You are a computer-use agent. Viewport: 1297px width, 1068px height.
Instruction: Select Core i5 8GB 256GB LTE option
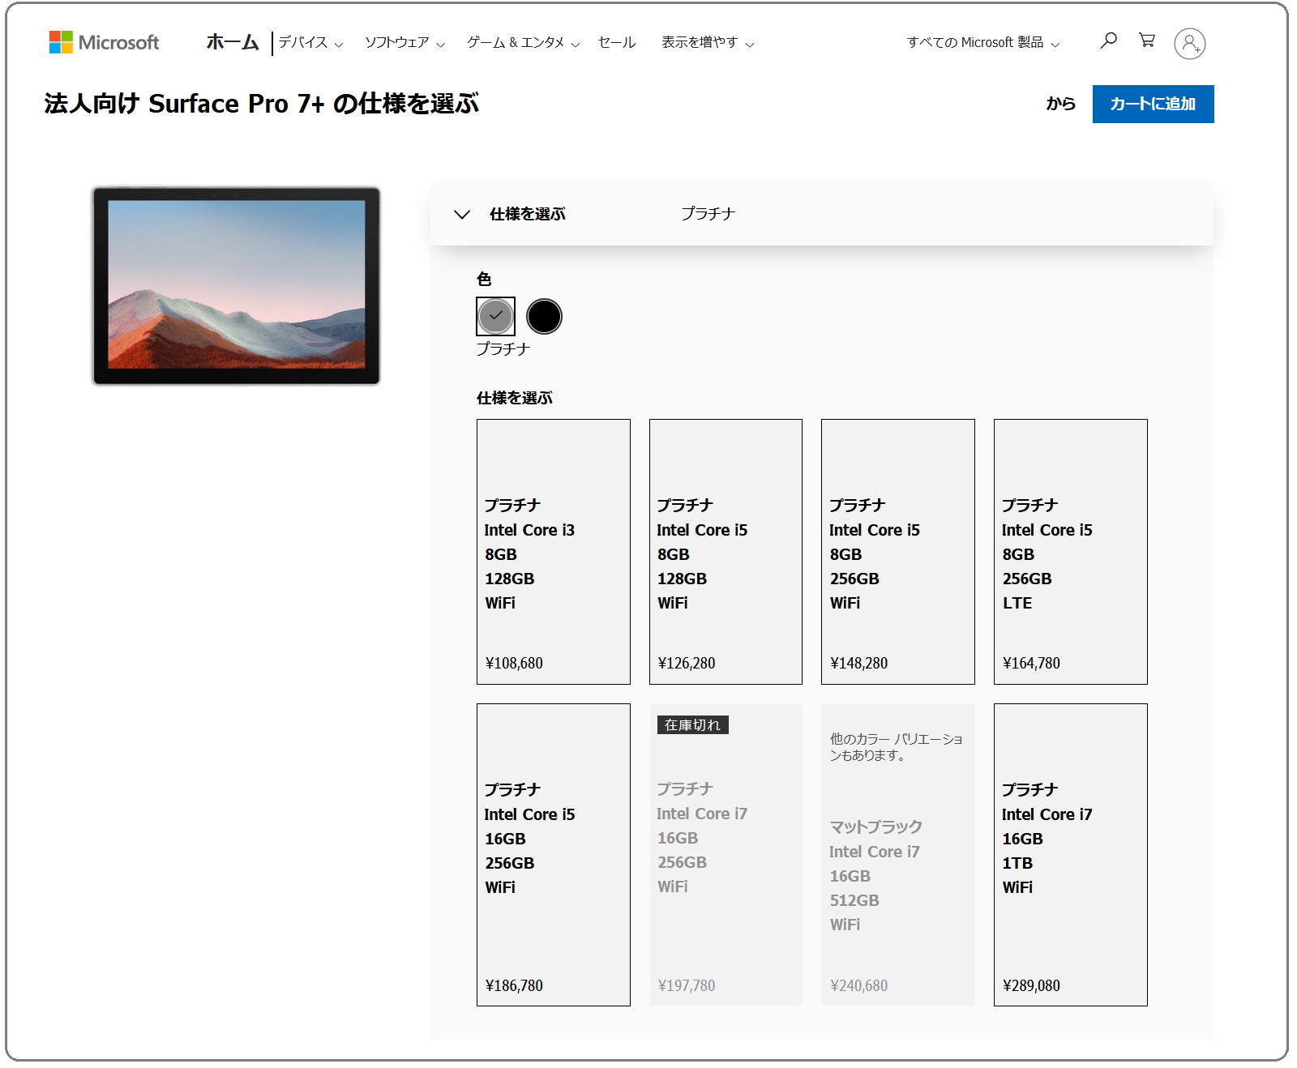(1070, 552)
